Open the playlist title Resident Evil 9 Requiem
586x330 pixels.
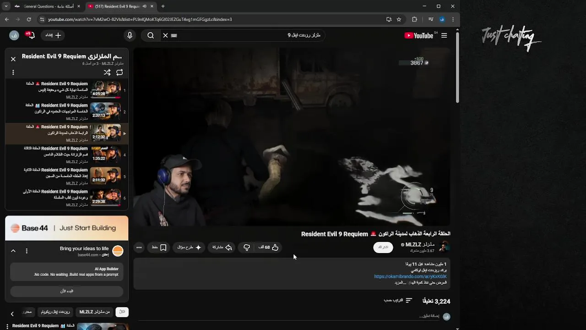pyautogui.click(x=72, y=56)
